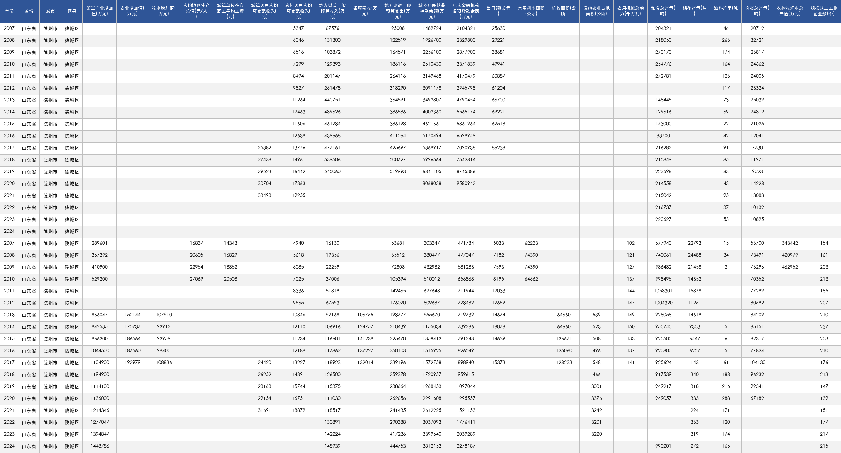Image resolution: width=841 pixels, height=453 pixels.
Task: Select the 省份 column header
Action: click(29, 11)
